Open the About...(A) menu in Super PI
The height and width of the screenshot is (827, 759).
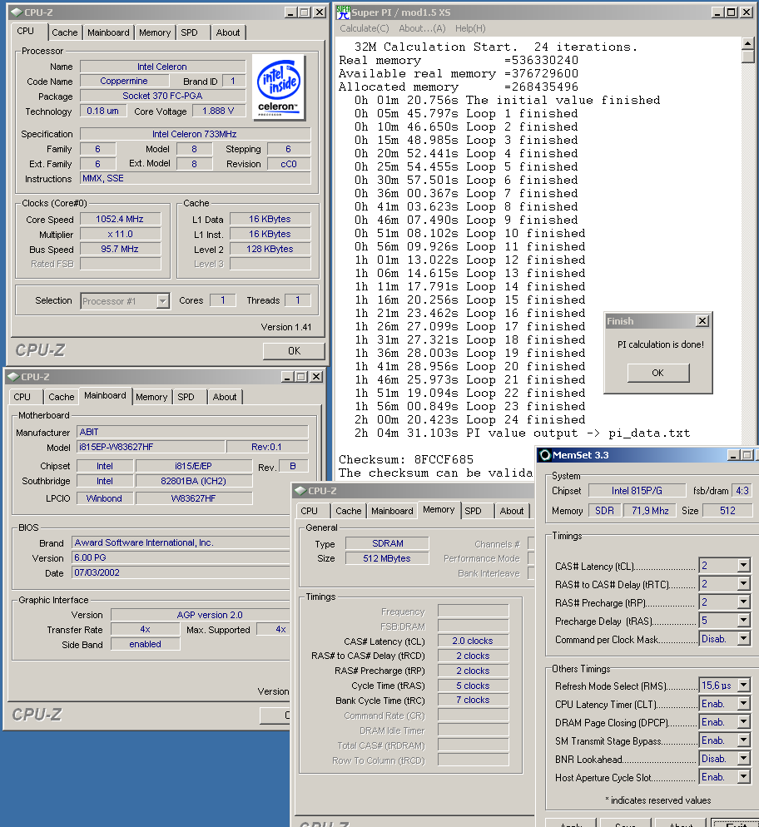[422, 28]
